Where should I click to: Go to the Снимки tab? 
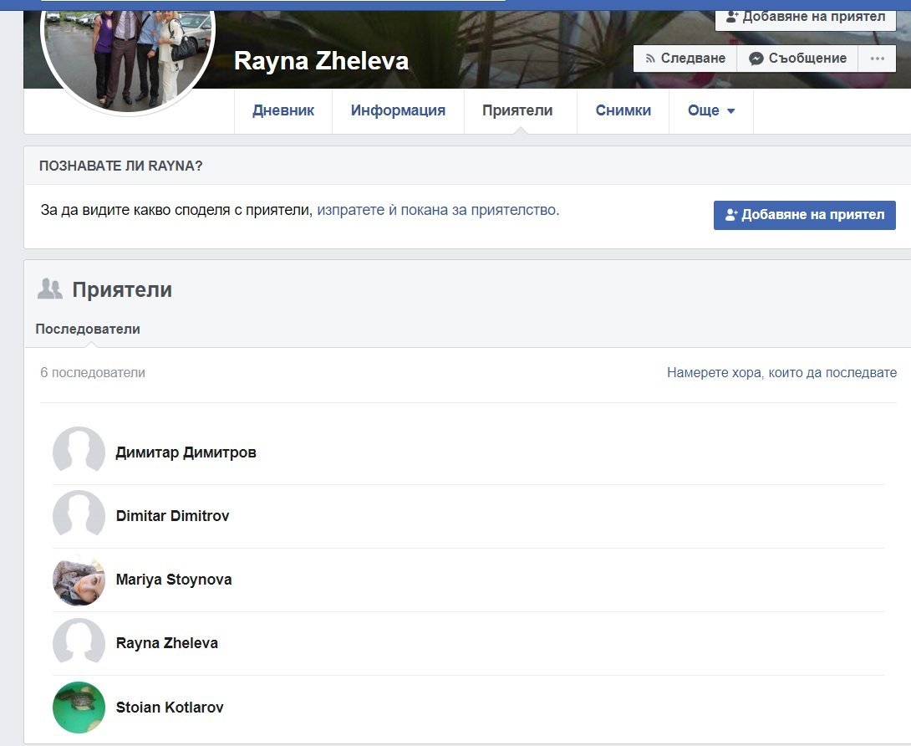[x=623, y=110]
